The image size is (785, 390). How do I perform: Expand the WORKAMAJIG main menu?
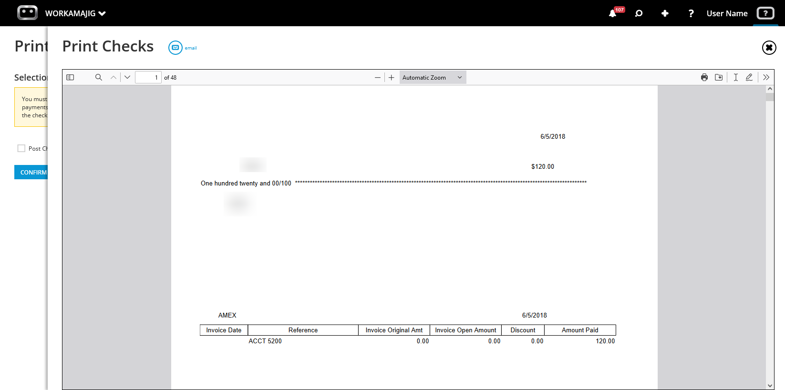pos(75,13)
